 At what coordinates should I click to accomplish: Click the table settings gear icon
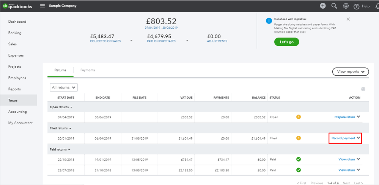coord(363,89)
